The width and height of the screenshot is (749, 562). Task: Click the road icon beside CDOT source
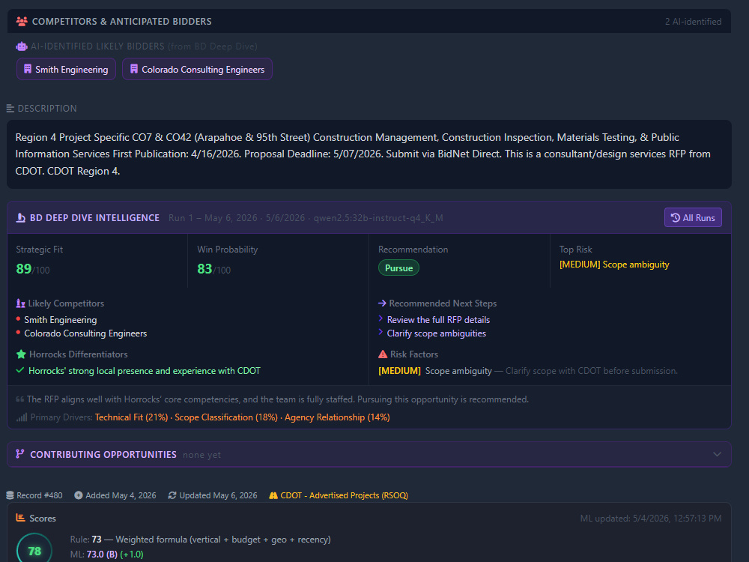[x=273, y=495]
